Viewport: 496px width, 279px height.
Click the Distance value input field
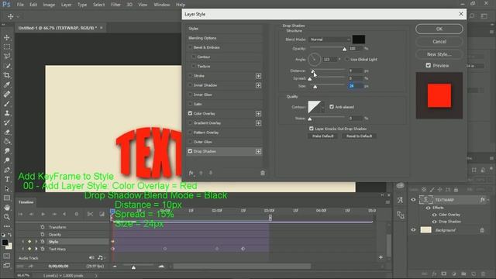pos(355,71)
